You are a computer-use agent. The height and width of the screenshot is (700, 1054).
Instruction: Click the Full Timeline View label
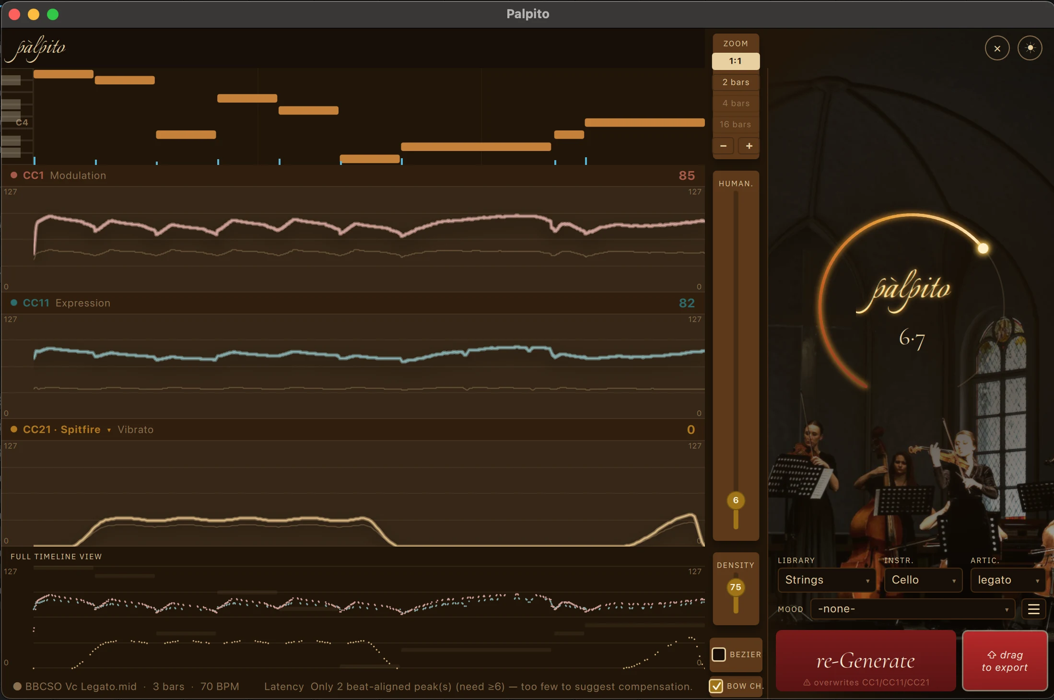[x=56, y=557]
